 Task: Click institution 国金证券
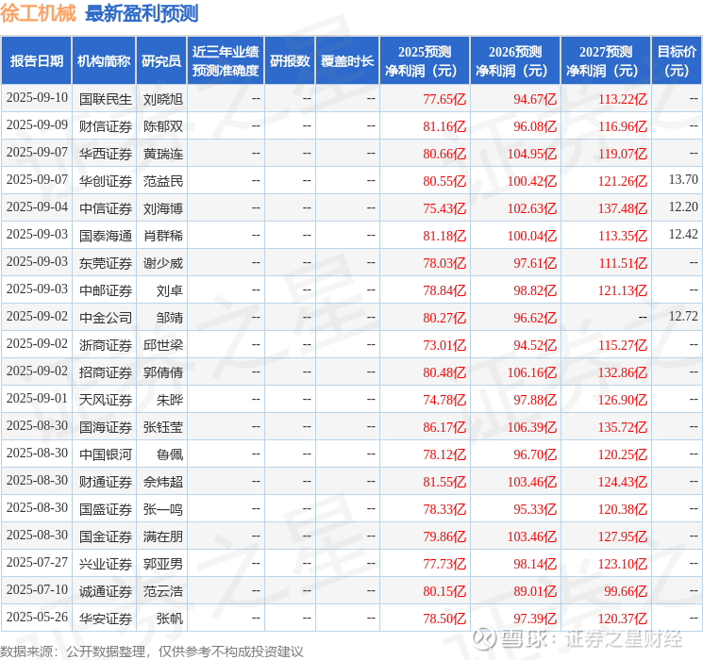click(x=106, y=536)
